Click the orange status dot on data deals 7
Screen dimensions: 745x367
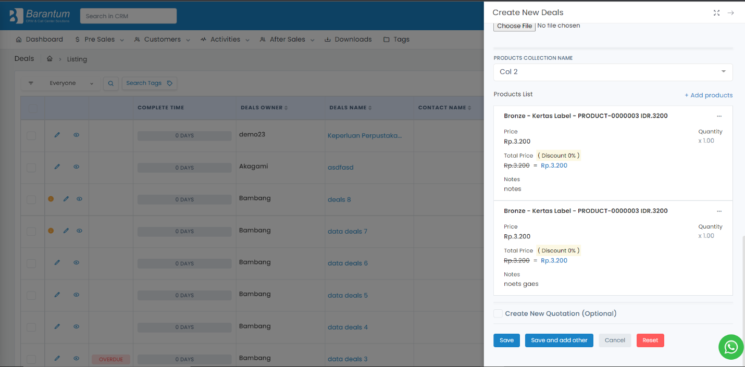coord(51,231)
